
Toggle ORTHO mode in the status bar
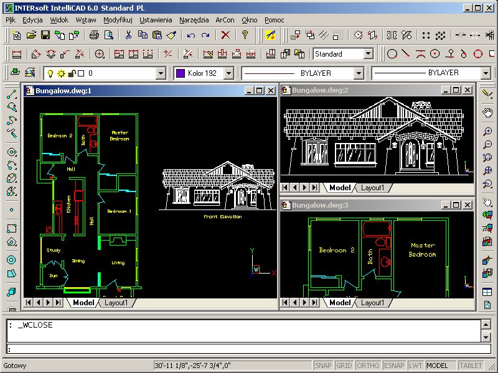point(368,366)
